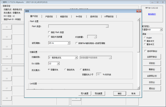Select 简体中文 language option
The image size is (166, 107).
145,41
